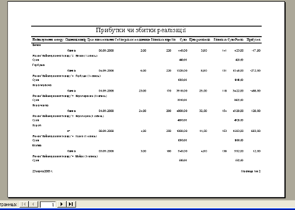Click the 'Прибуток' column header
Viewport: 295px width, 210px height.
tap(253, 39)
